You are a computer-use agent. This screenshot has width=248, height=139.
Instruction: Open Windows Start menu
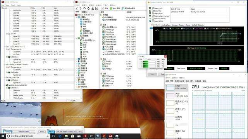coord(3,136)
